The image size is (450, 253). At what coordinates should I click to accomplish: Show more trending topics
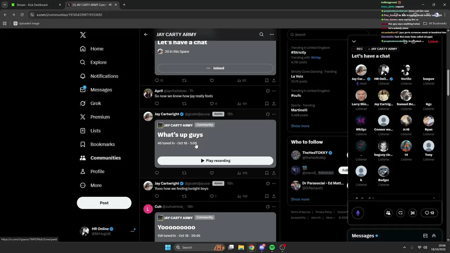pyautogui.click(x=300, y=126)
